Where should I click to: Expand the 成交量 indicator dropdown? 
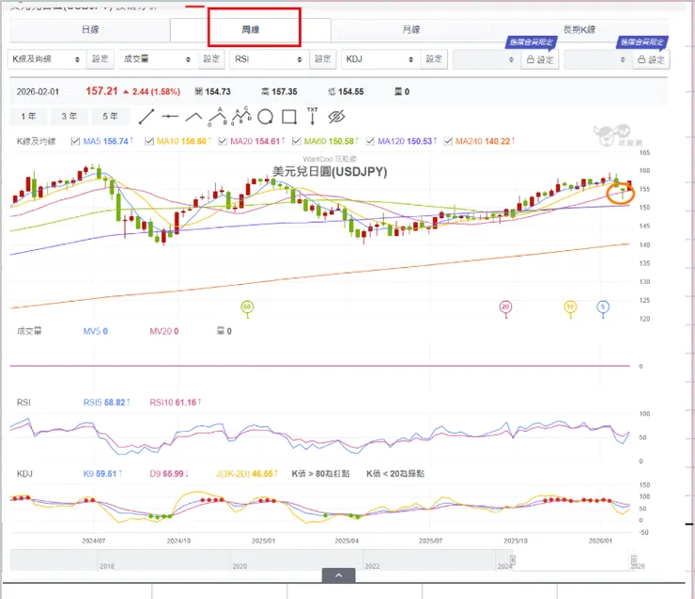coord(157,59)
